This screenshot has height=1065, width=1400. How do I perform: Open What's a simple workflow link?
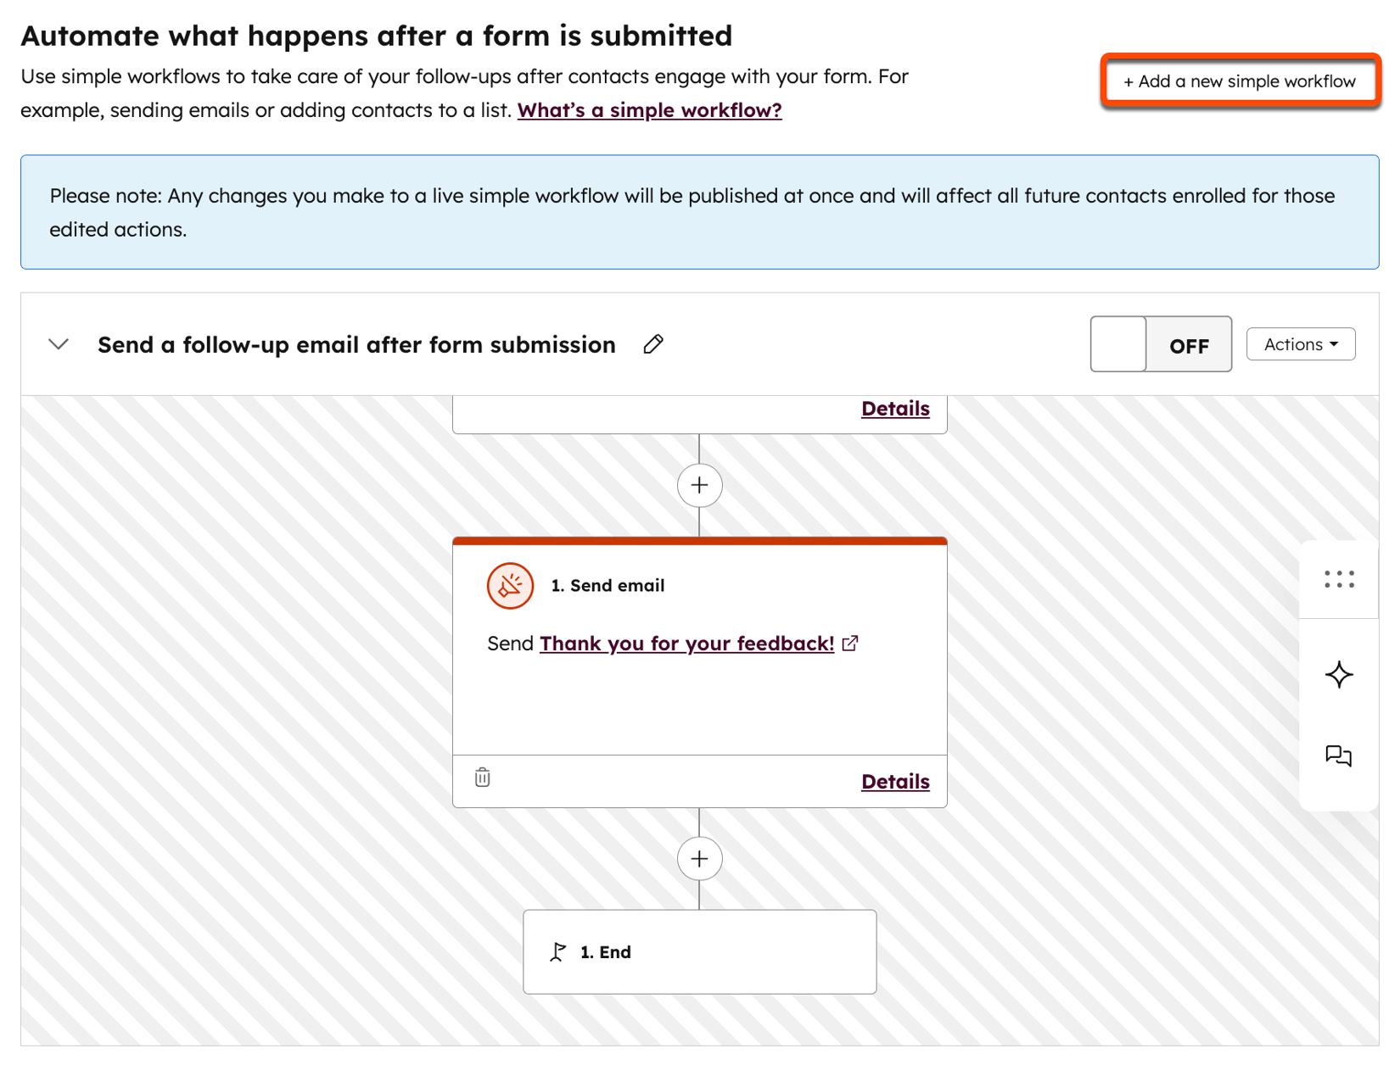(649, 110)
